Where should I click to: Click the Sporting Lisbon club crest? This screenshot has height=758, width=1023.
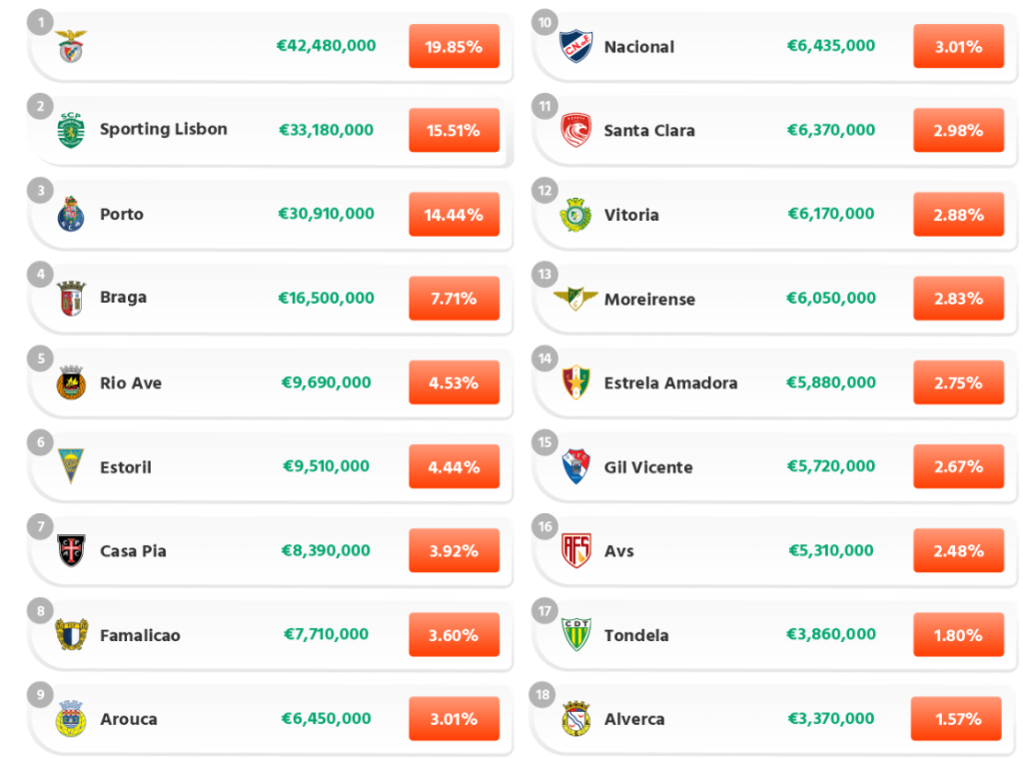(71, 130)
